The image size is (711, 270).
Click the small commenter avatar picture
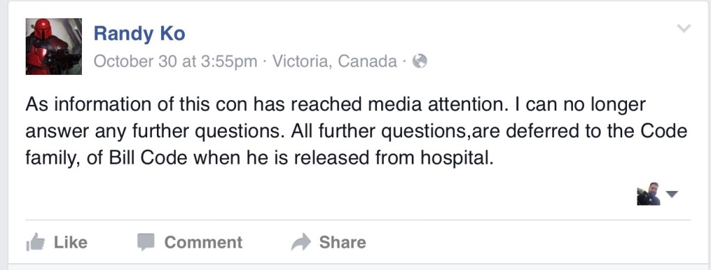tap(649, 194)
